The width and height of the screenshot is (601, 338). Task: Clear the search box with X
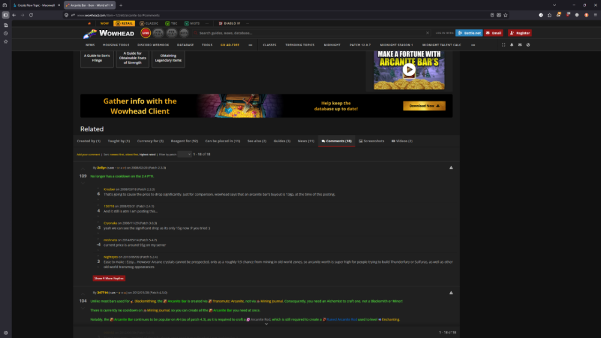pyautogui.click(x=427, y=33)
